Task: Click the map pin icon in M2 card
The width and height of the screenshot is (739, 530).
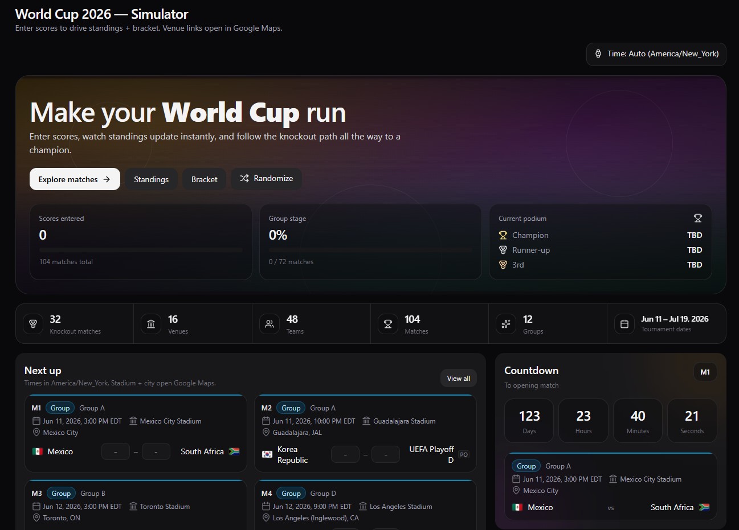Action: click(266, 433)
